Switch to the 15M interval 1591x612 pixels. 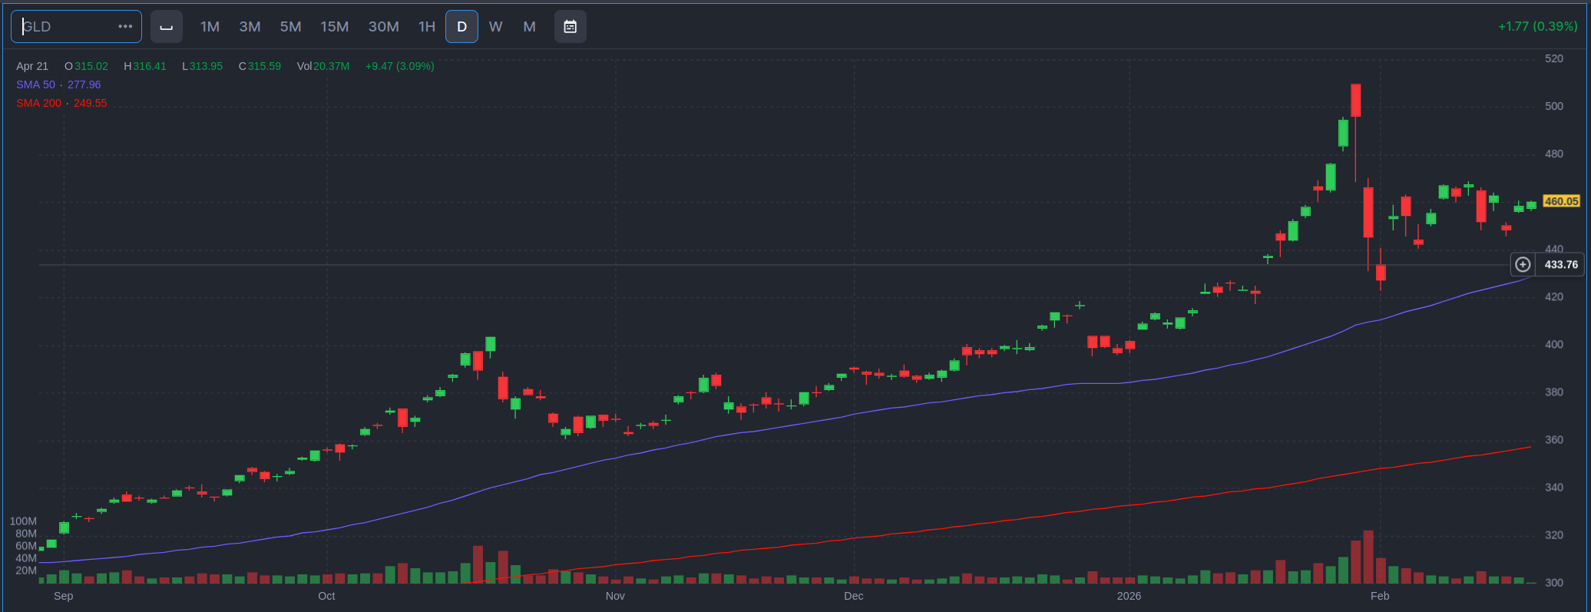[334, 27]
